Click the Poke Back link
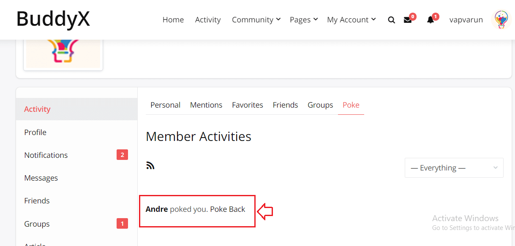Viewport: 515px width, 246px height. coord(228,209)
